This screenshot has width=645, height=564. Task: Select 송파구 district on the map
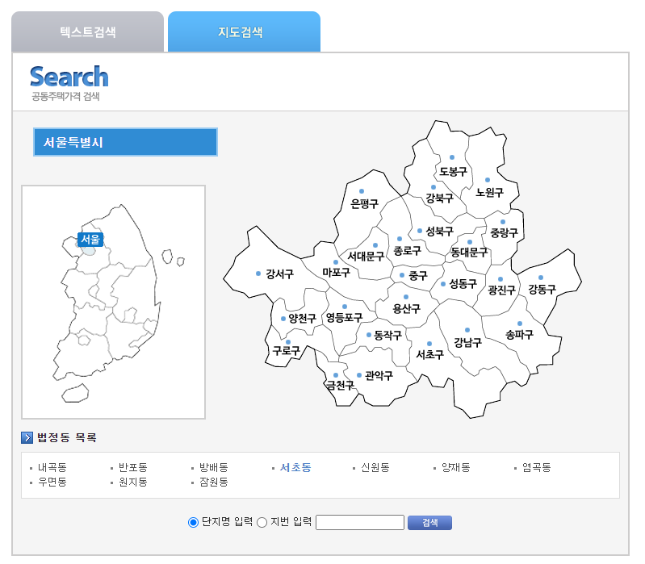pos(520,335)
